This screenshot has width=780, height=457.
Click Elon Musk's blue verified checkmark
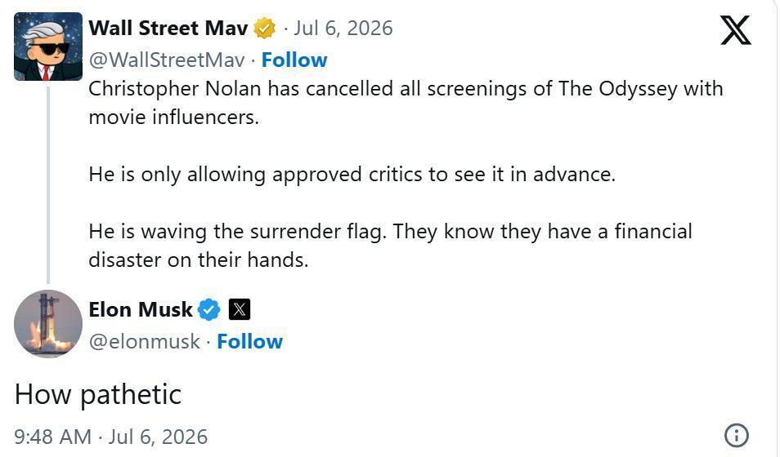(x=209, y=310)
